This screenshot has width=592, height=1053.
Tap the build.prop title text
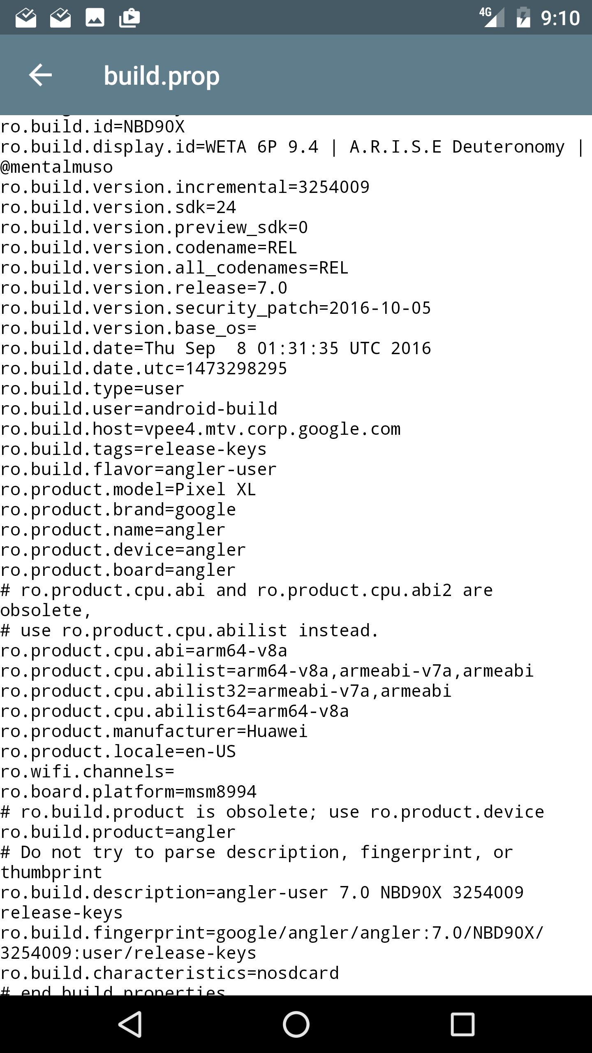(162, 77)
